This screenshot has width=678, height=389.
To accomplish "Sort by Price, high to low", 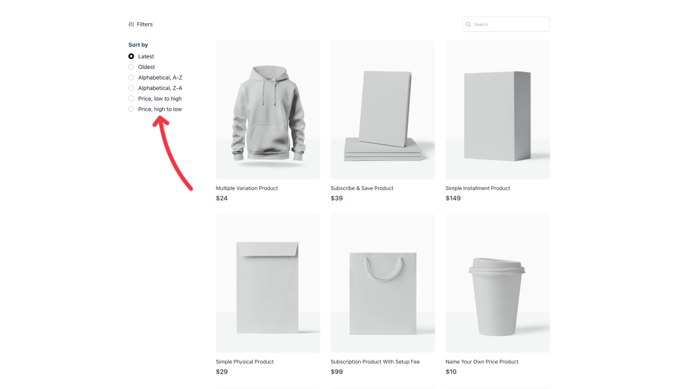I will point(131,109).
